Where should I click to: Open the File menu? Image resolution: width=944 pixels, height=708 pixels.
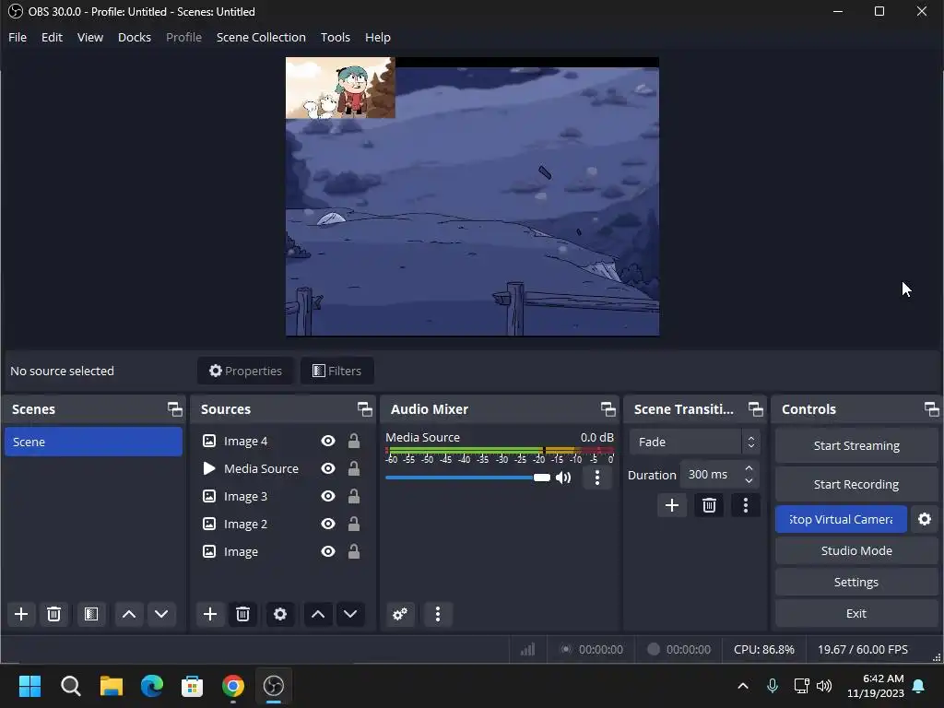coord(18,37)
